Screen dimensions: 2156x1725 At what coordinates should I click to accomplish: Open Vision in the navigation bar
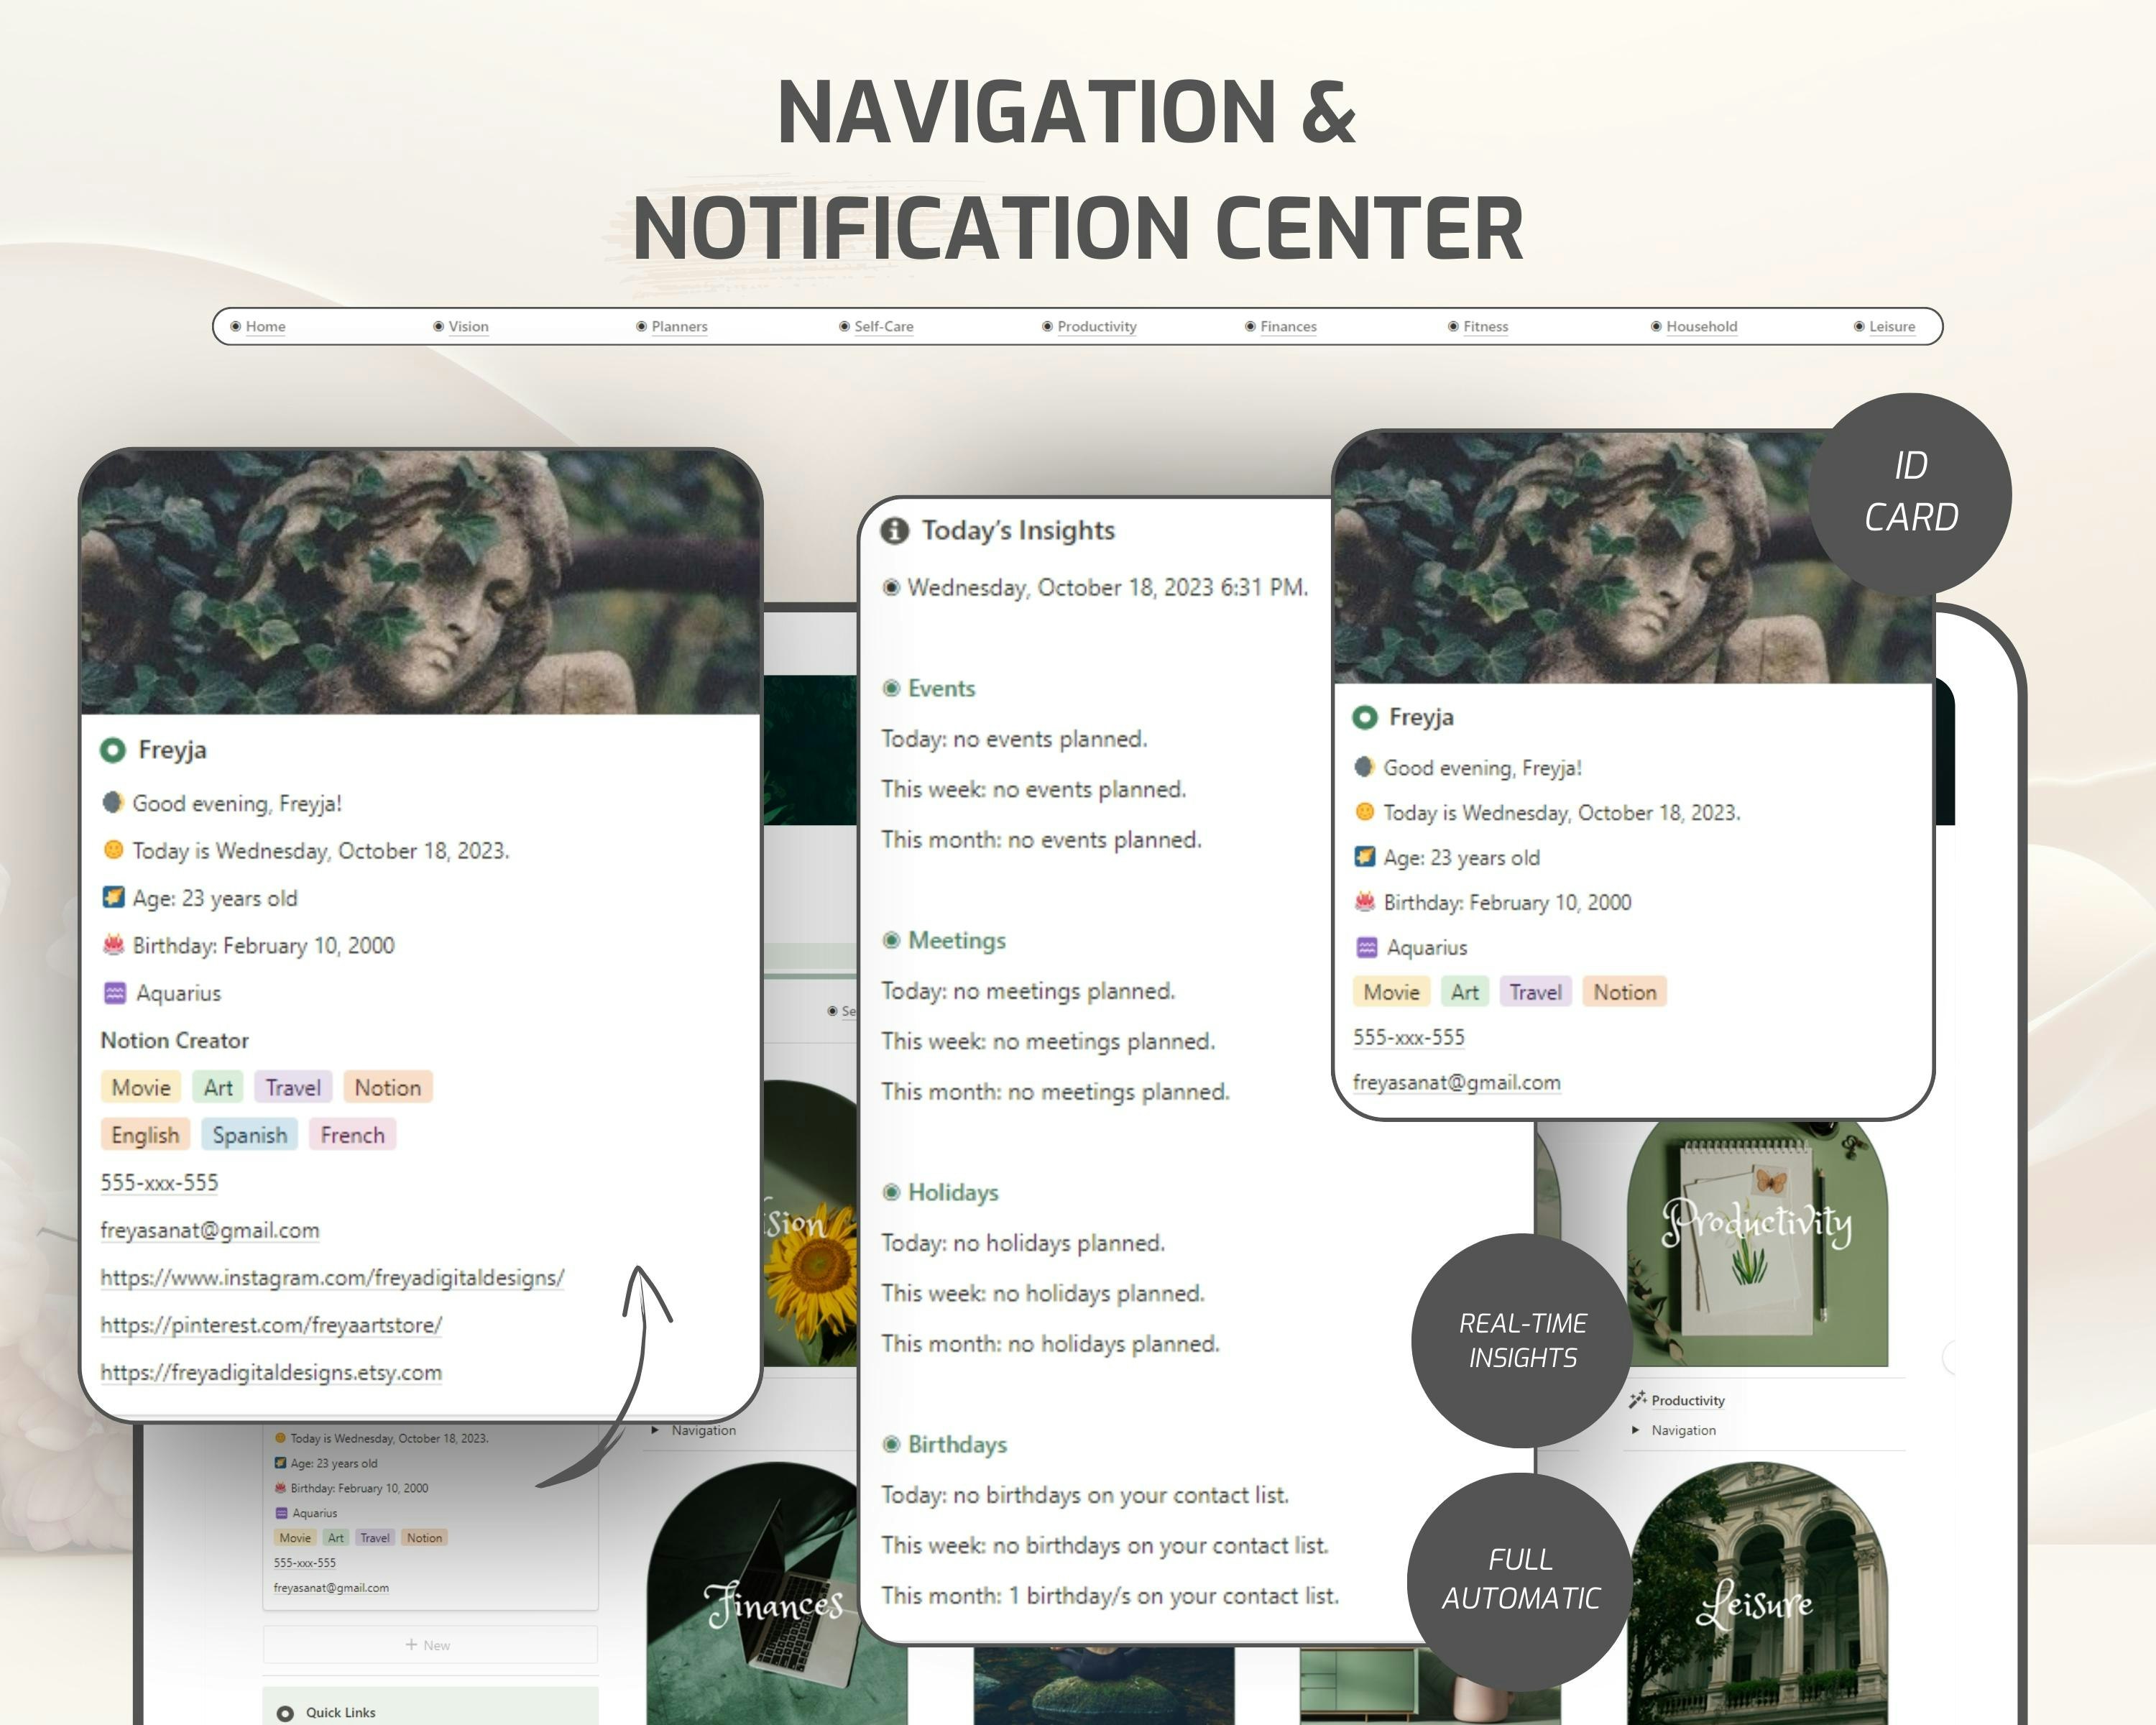tap(468, 326)
